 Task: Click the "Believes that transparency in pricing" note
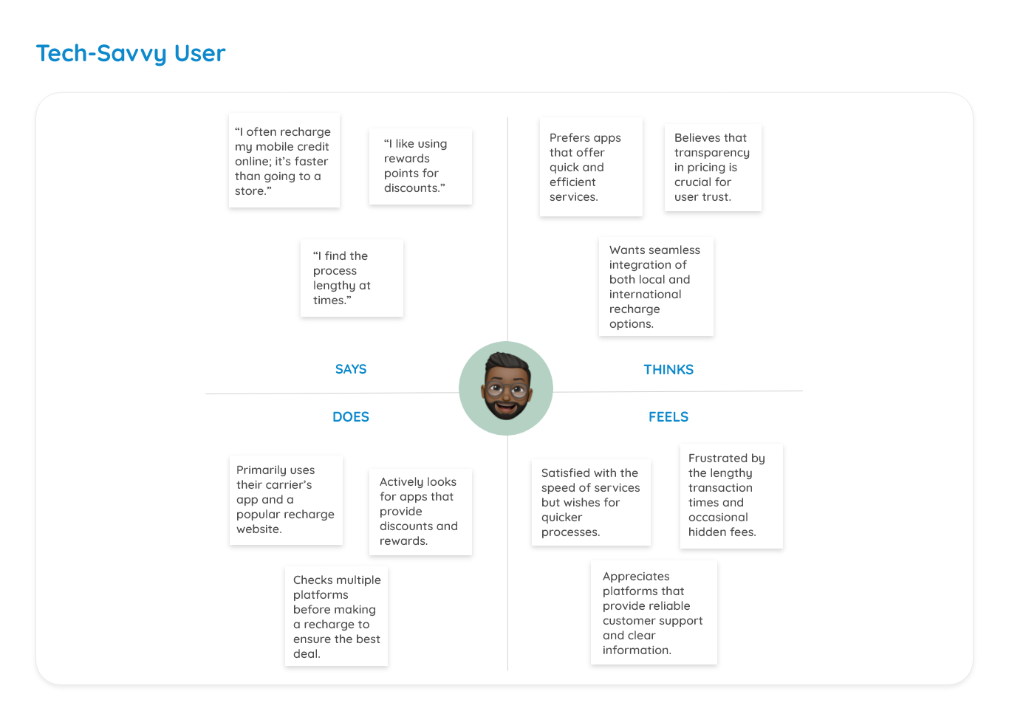pyautogui.click(x=713, y=168)
